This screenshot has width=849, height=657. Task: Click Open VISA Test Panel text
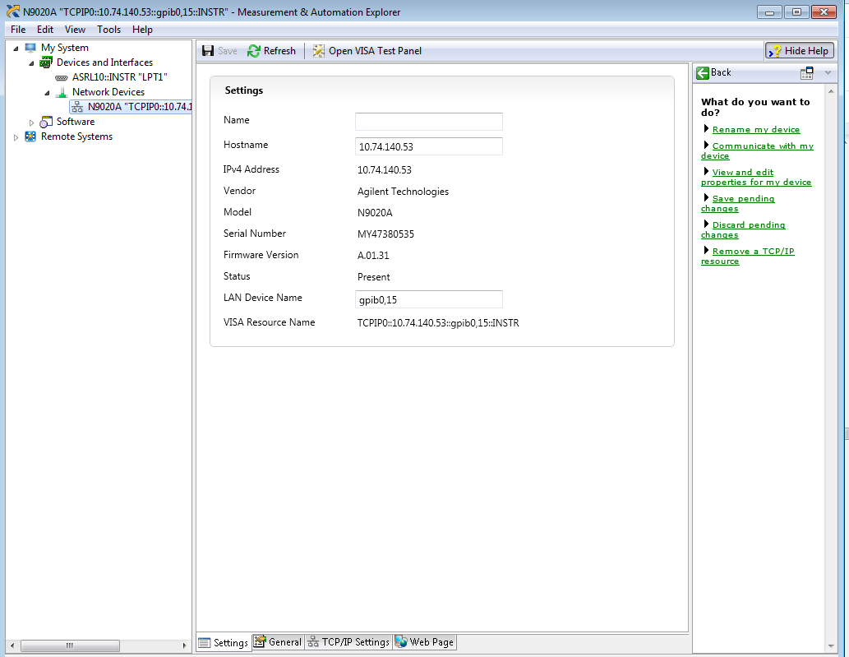pos(376,51)
